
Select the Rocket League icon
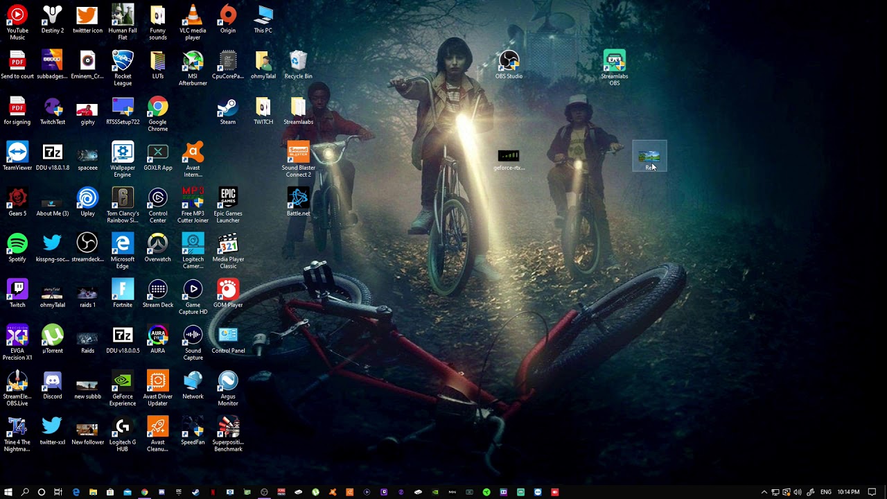[x=123, y=68]
